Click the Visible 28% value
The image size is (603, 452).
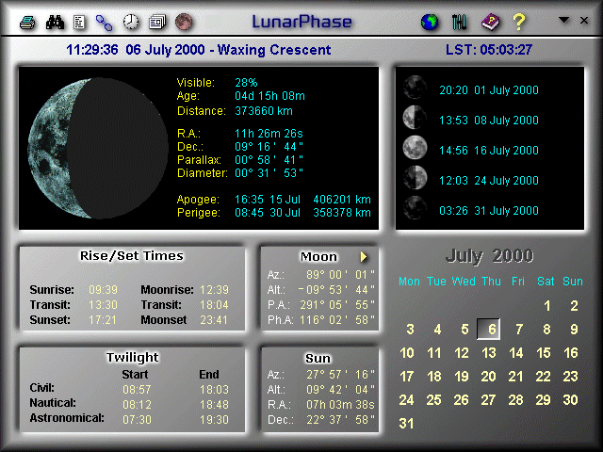[246, 83]
